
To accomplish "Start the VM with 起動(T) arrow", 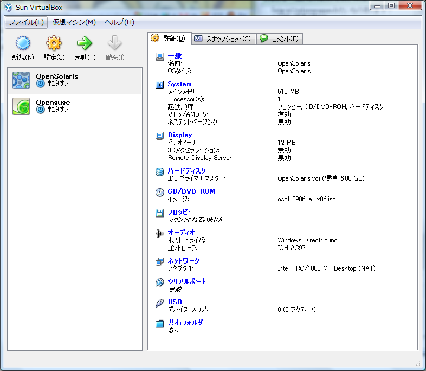I will tap(85, 43).
